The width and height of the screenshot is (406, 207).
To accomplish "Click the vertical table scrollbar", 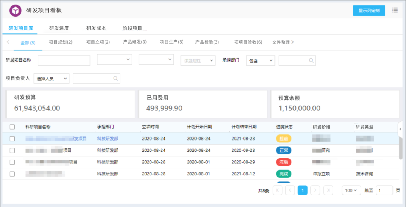I will (x=401, y=148).
